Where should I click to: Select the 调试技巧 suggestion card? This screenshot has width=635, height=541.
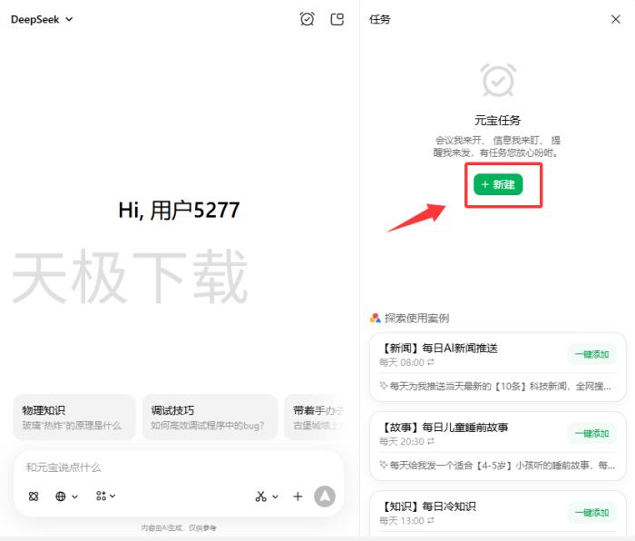(210, 418)
